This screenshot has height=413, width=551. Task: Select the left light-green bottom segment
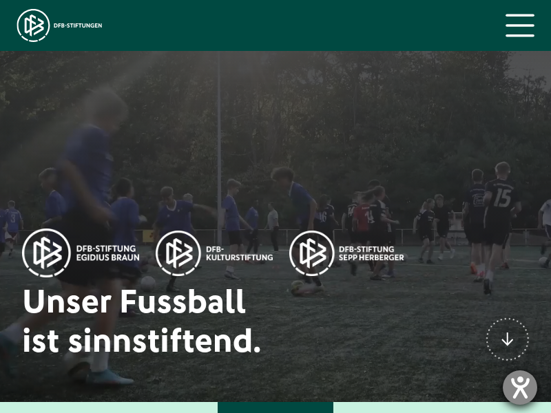[x=109, y=407]
